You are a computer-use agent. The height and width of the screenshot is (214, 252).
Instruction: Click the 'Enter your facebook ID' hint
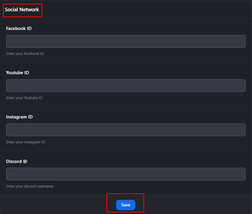25,53
